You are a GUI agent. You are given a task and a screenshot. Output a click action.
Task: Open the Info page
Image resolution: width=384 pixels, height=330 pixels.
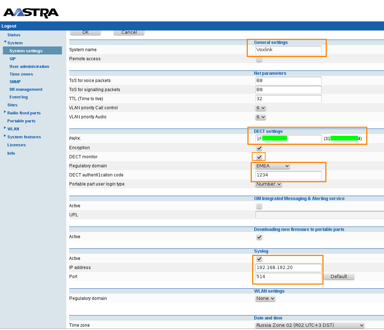point(11,153)
